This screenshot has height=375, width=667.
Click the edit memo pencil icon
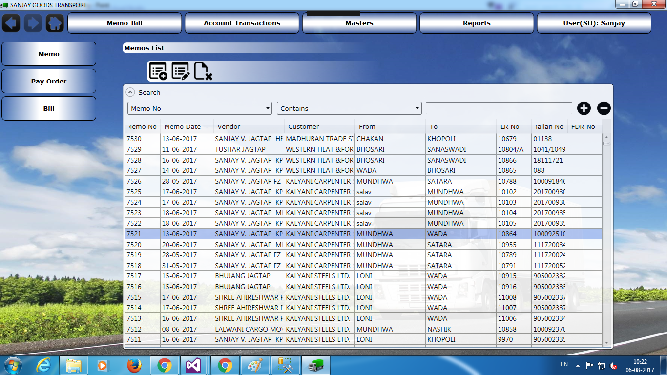point(180,71)
